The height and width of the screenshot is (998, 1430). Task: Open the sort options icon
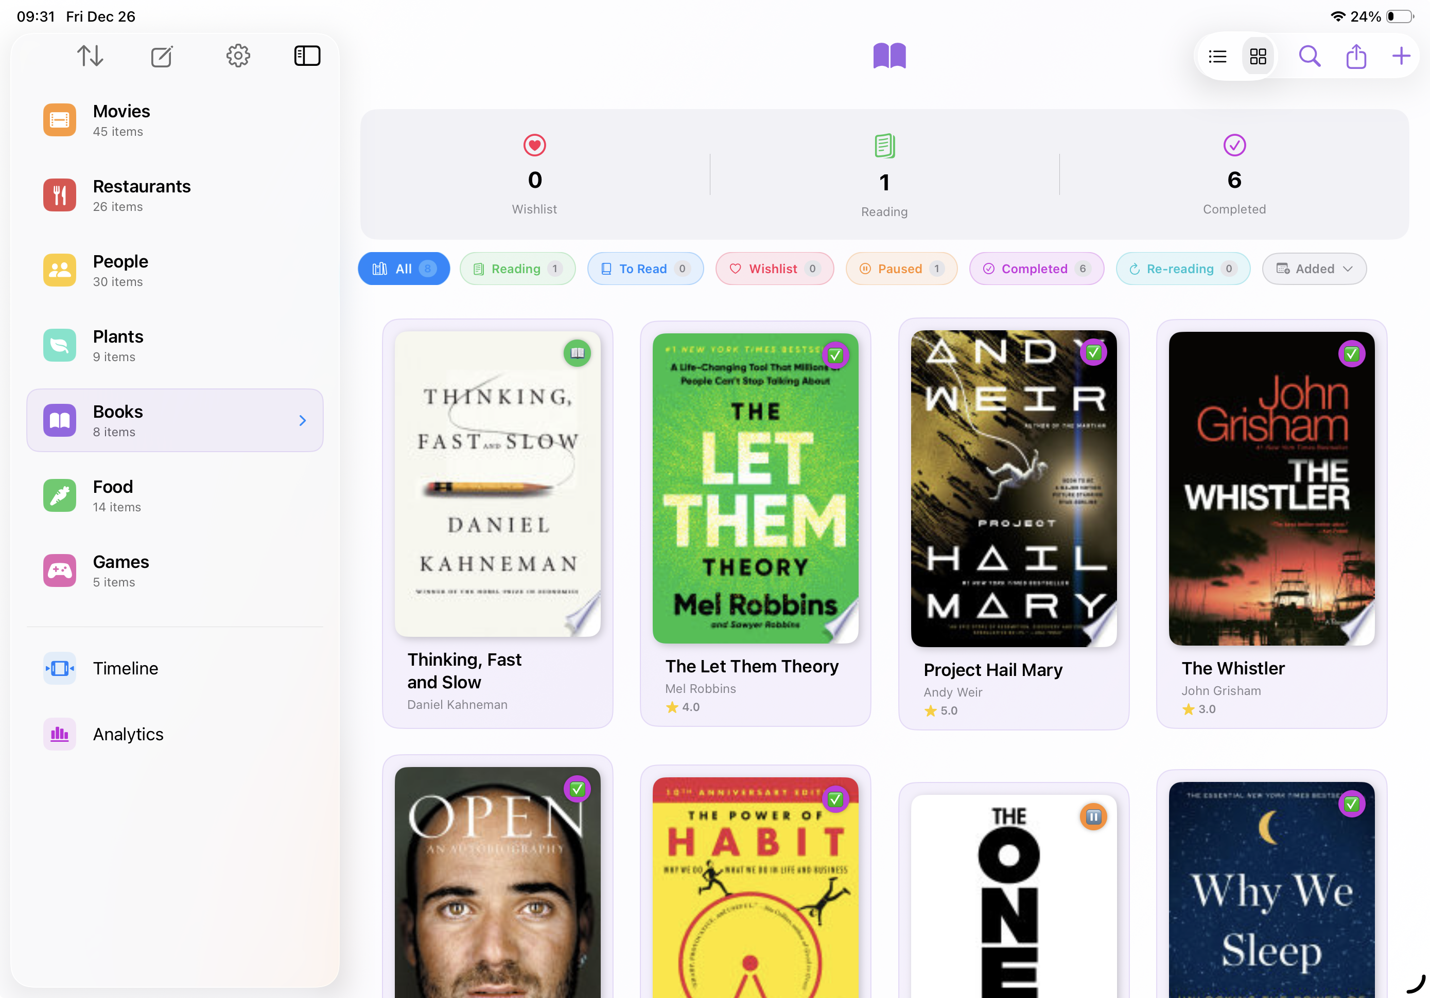[x=91, y=56]
